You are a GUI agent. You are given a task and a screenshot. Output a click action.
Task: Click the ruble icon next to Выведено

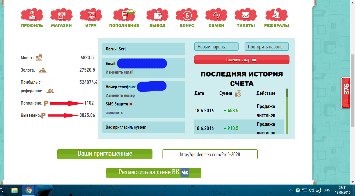point(43,116)
